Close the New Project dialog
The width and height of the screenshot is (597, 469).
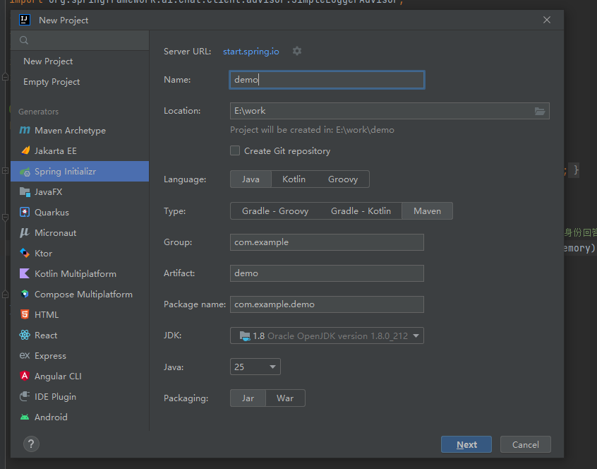click(x=547, y=20)
